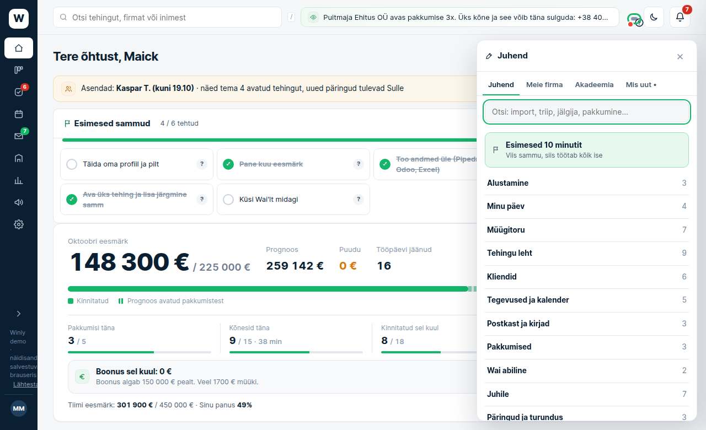This screenshot has height=430, width=706.
Task: Toggle dark mode with the moon icon
Action: [654, 17]
